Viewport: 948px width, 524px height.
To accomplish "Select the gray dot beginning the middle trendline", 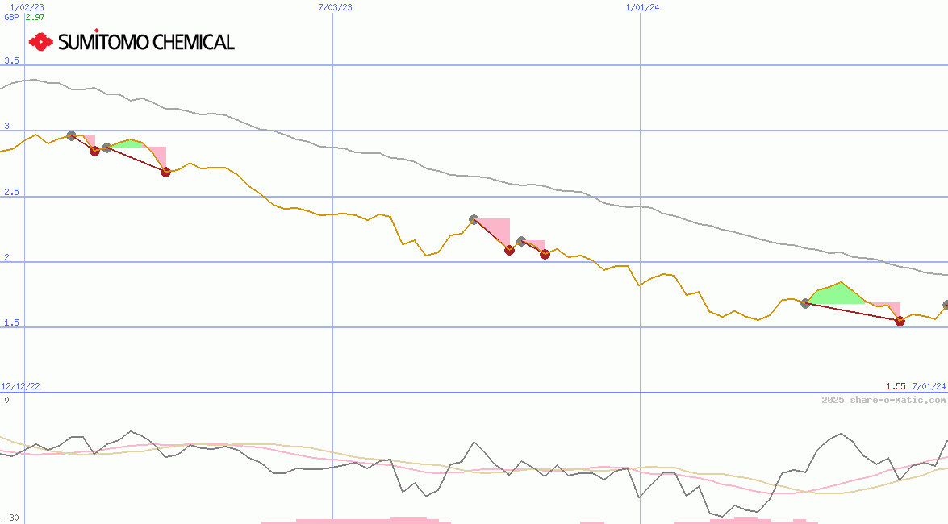I will pyautogui.click(x=474, y=218).
